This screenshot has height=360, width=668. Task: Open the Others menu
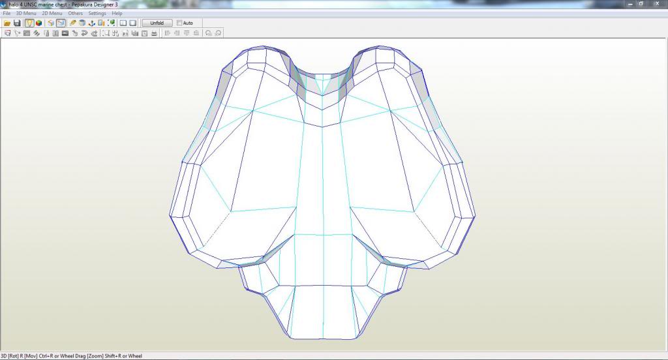76,13
